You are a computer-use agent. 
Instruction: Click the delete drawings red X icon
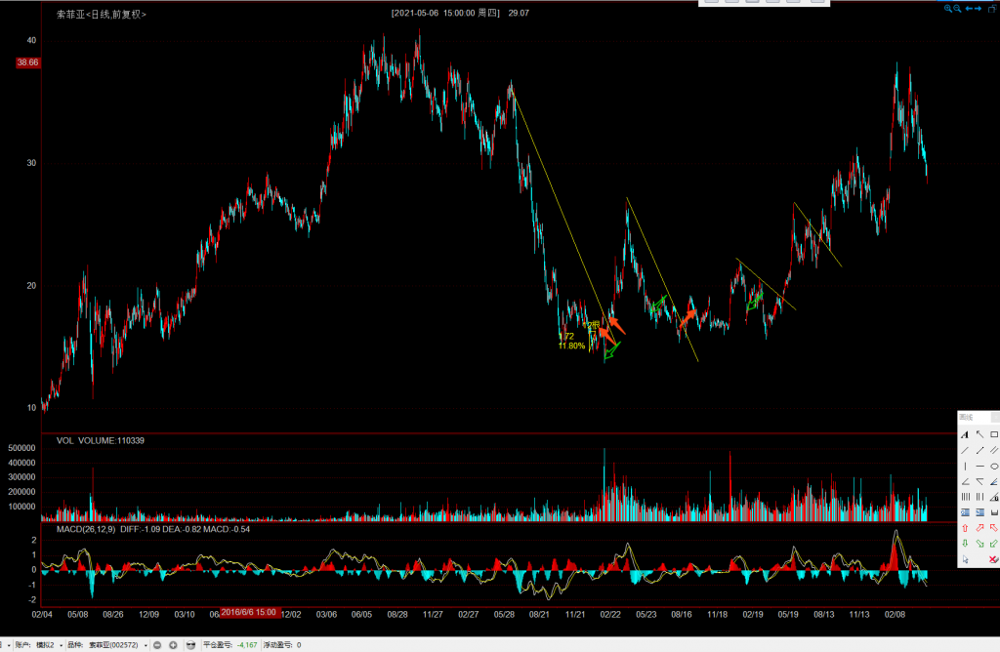click(993, 559)
